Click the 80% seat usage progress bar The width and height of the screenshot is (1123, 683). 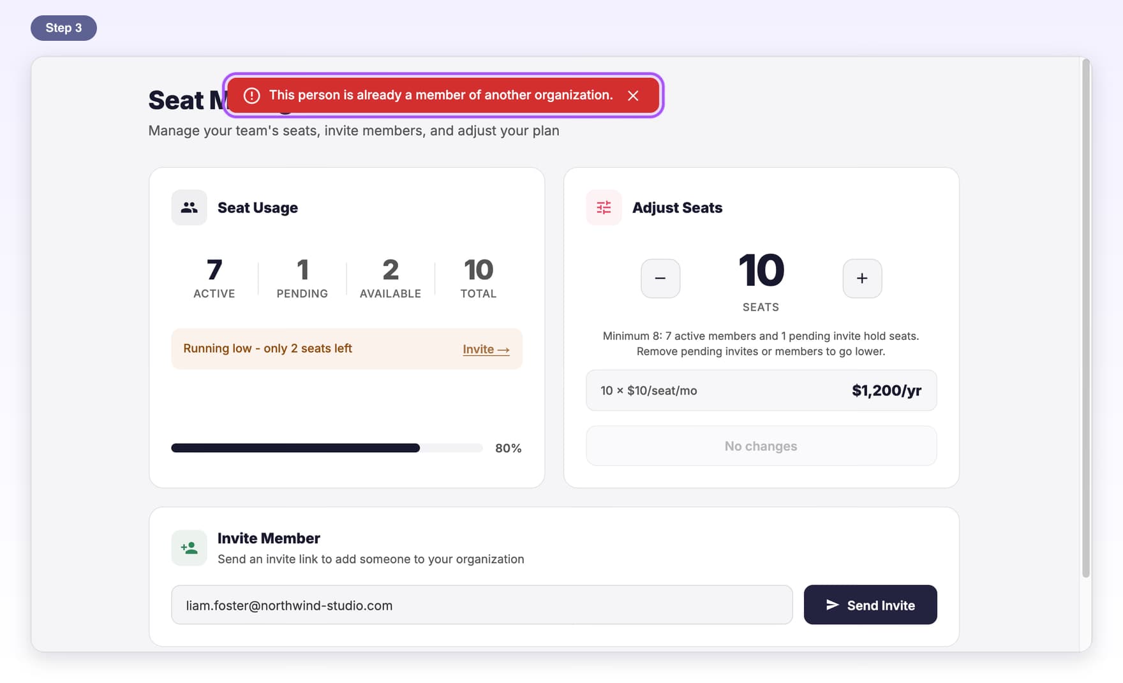click(x=327, y=448)
